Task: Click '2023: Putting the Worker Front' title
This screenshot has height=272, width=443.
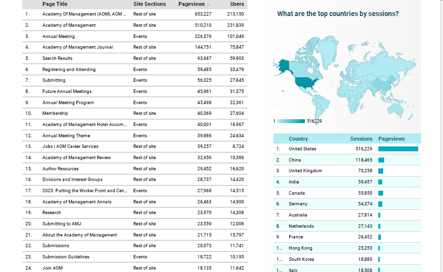Action: [85, 191]
